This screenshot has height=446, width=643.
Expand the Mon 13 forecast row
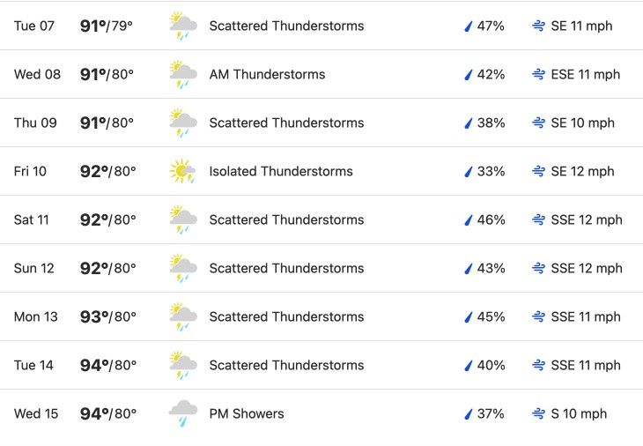pos(321,316)
